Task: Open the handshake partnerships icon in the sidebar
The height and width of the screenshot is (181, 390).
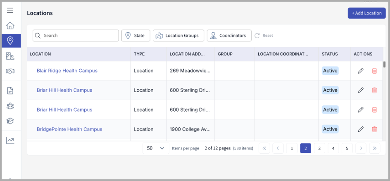Action: point(10,71)
